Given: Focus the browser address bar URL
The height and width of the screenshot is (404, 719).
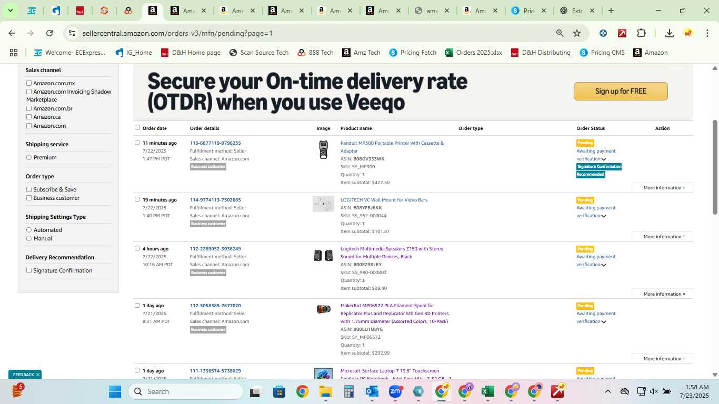Looking at the screenshot, I should pos(177,33).
